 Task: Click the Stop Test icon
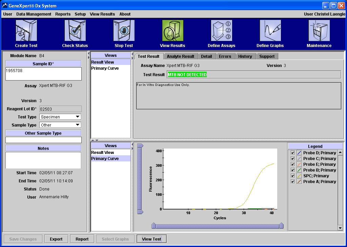(x=124, y=31)
